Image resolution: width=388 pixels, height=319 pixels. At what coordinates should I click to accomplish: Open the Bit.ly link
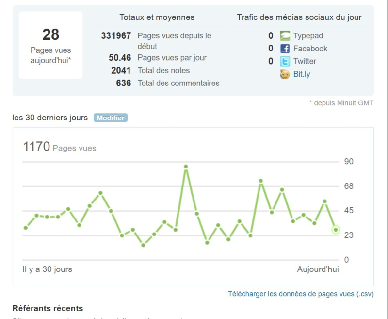coord(302,74)
